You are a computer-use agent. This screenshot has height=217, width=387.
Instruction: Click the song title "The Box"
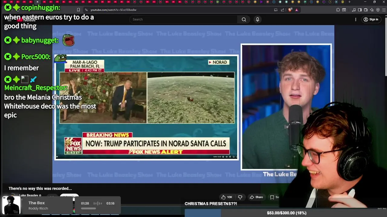pos(37,203)
